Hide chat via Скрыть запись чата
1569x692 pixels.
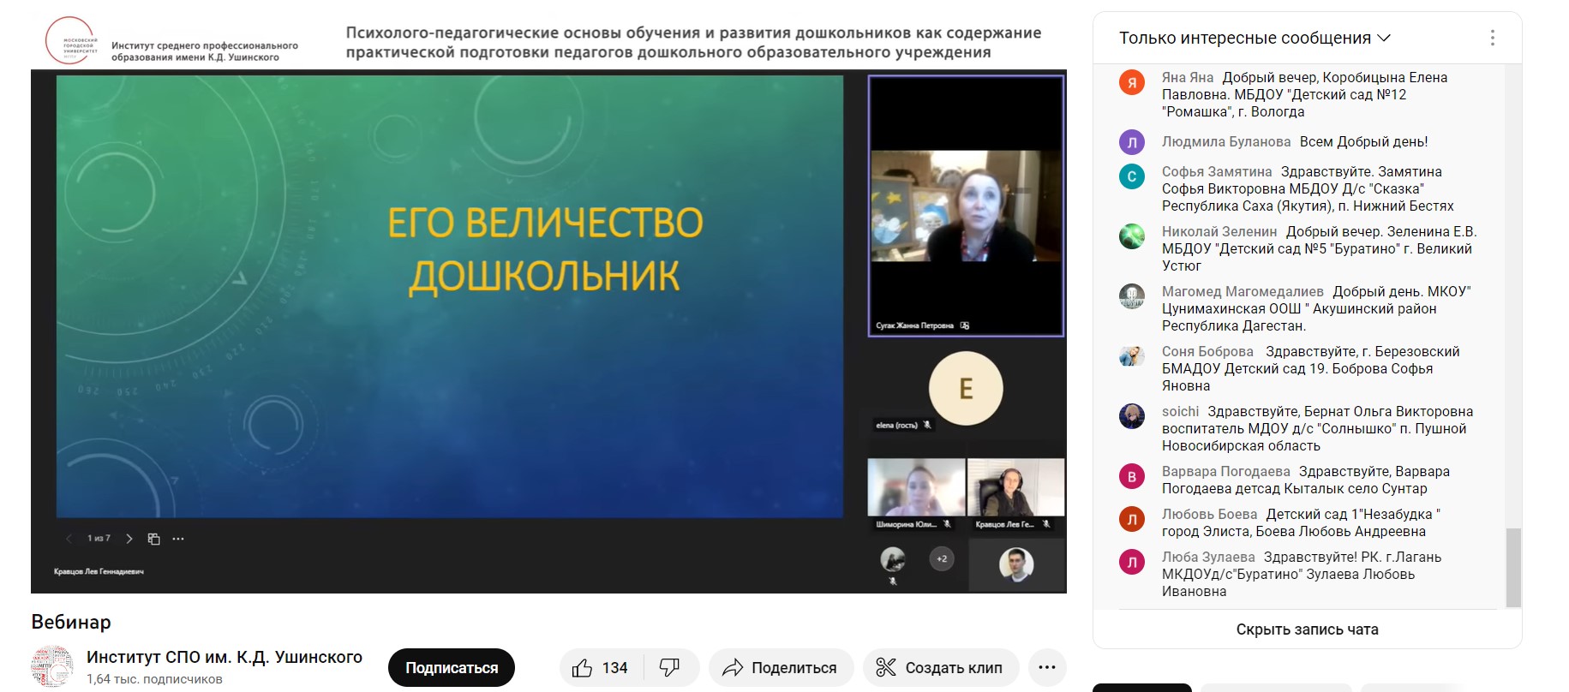click(1307, 629)
